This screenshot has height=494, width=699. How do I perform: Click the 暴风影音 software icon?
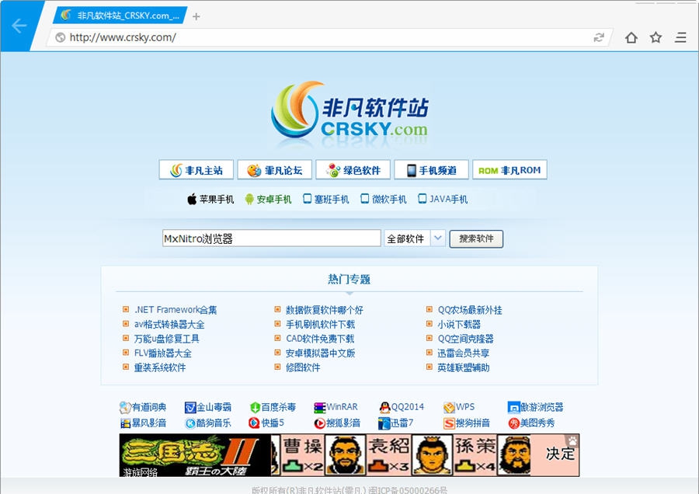(x=125, y=423)
